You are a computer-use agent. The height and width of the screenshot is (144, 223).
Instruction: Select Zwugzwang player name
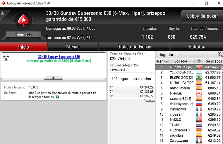coord(179,141)
